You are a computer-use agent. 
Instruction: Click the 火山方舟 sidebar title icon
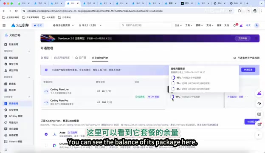click(x=6, y=35)
